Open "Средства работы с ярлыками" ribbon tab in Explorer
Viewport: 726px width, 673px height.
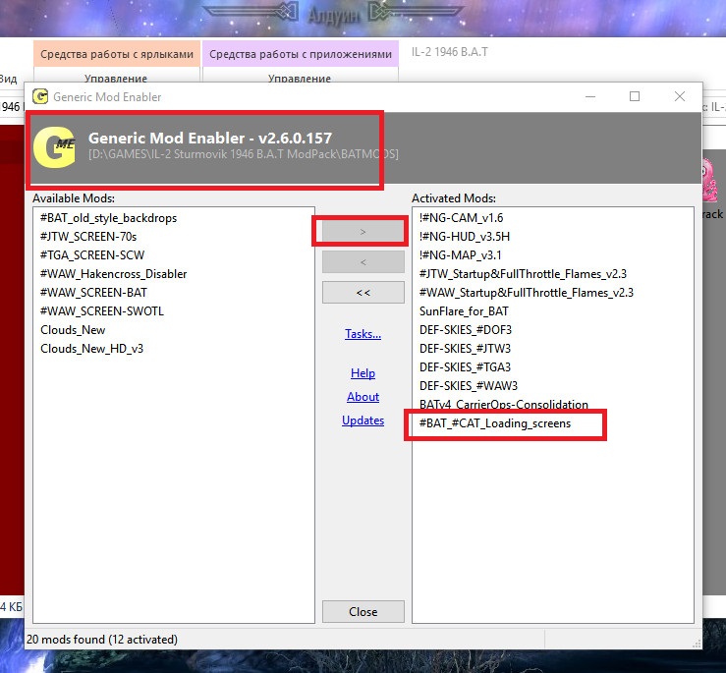(x=117, y=54)
